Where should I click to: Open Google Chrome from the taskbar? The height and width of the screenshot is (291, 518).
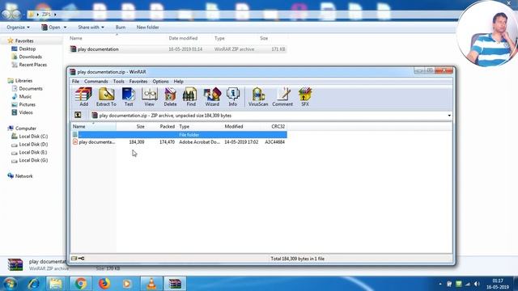[80, 284]
